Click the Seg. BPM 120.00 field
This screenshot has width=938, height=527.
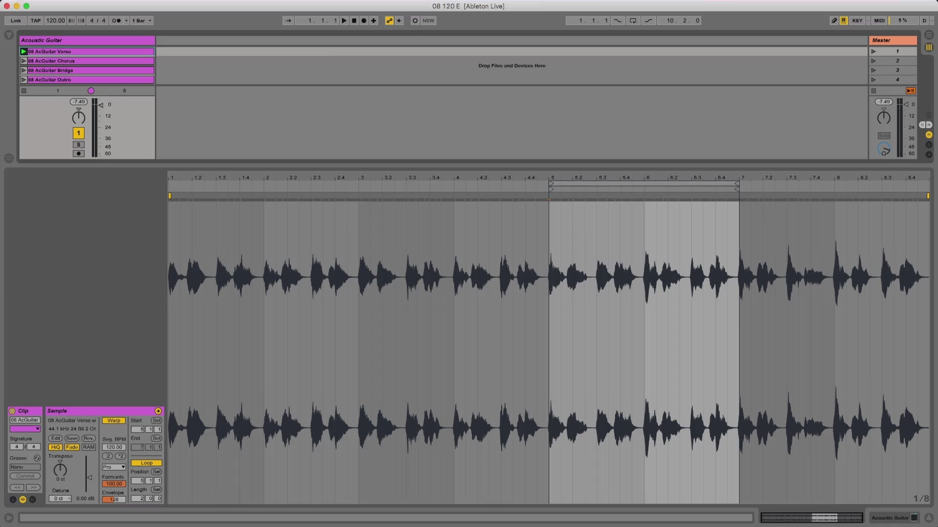pos(114,447)
